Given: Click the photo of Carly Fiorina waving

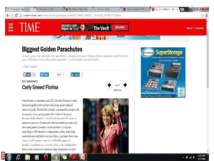Looking at the screenshot, I should (x=106, y=126).
